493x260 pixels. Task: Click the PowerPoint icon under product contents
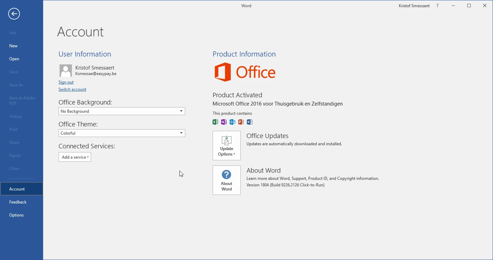click(241, 122)
